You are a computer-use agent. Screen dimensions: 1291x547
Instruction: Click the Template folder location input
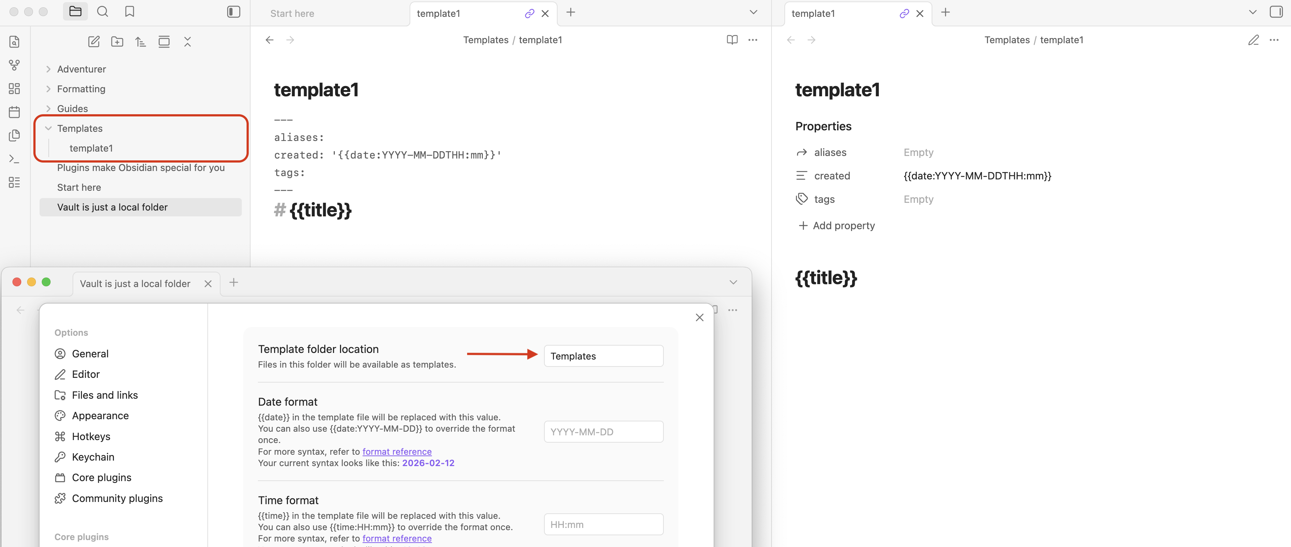pyautogui.click(x=603, y=356)
